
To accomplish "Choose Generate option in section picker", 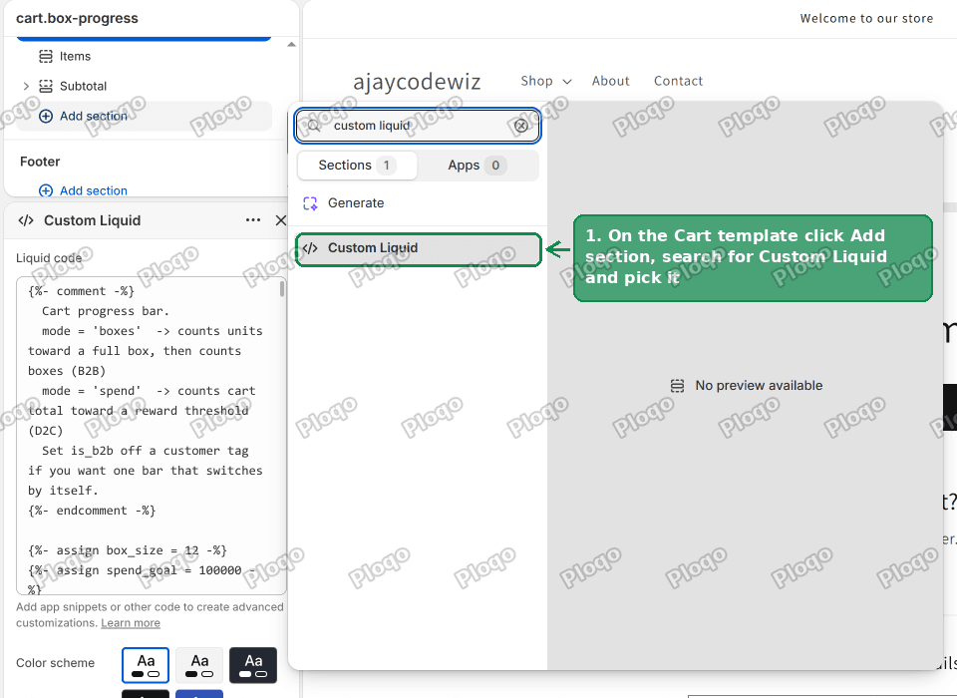I will (418, 203).
